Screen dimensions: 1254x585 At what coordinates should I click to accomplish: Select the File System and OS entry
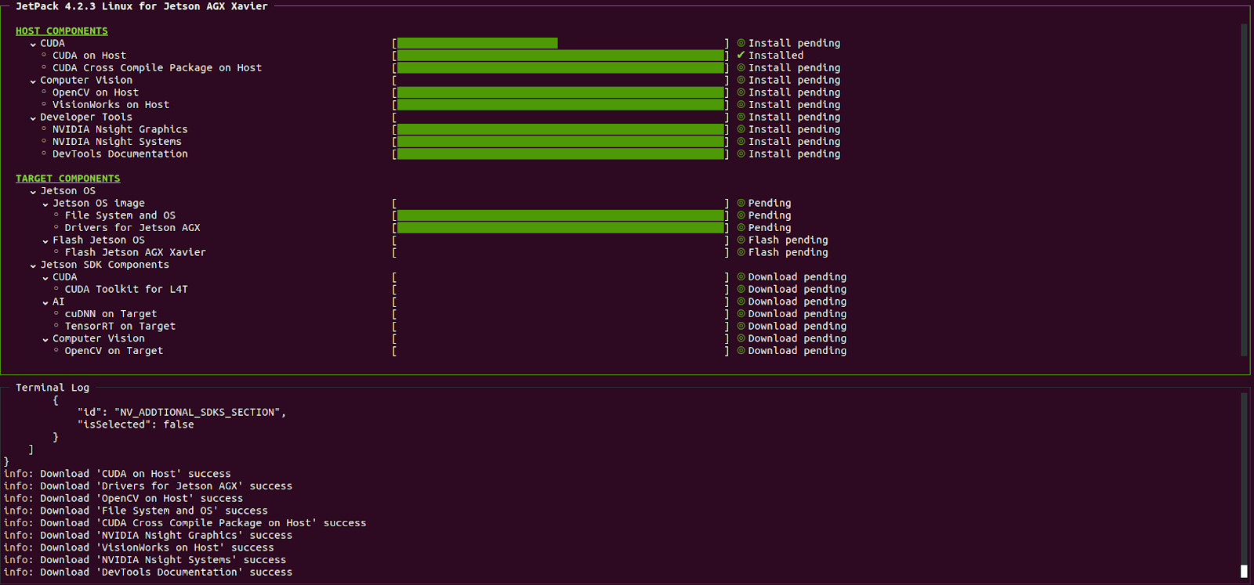120,215
